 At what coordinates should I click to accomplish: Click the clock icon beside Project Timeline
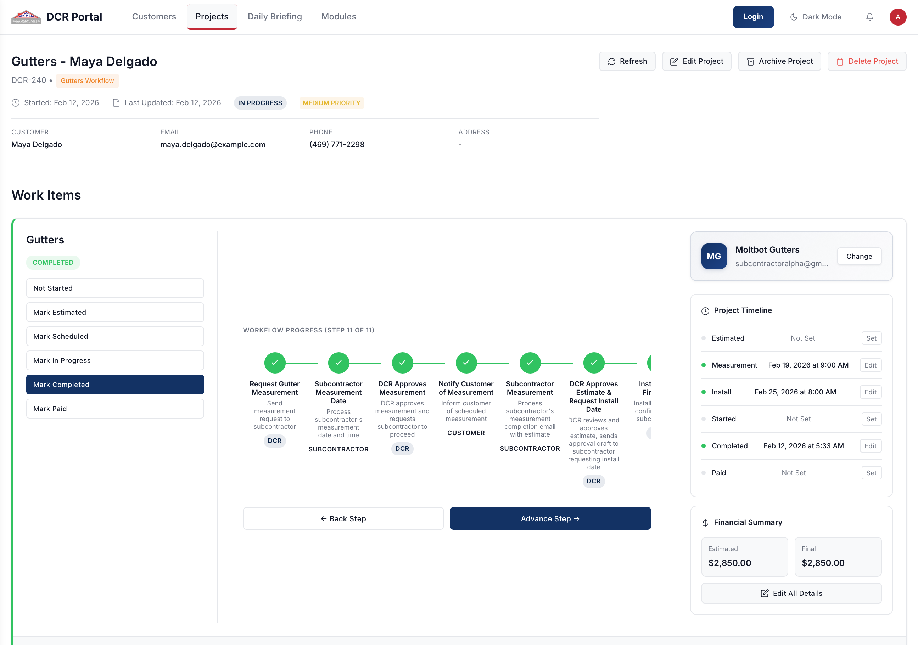point(705,311)
